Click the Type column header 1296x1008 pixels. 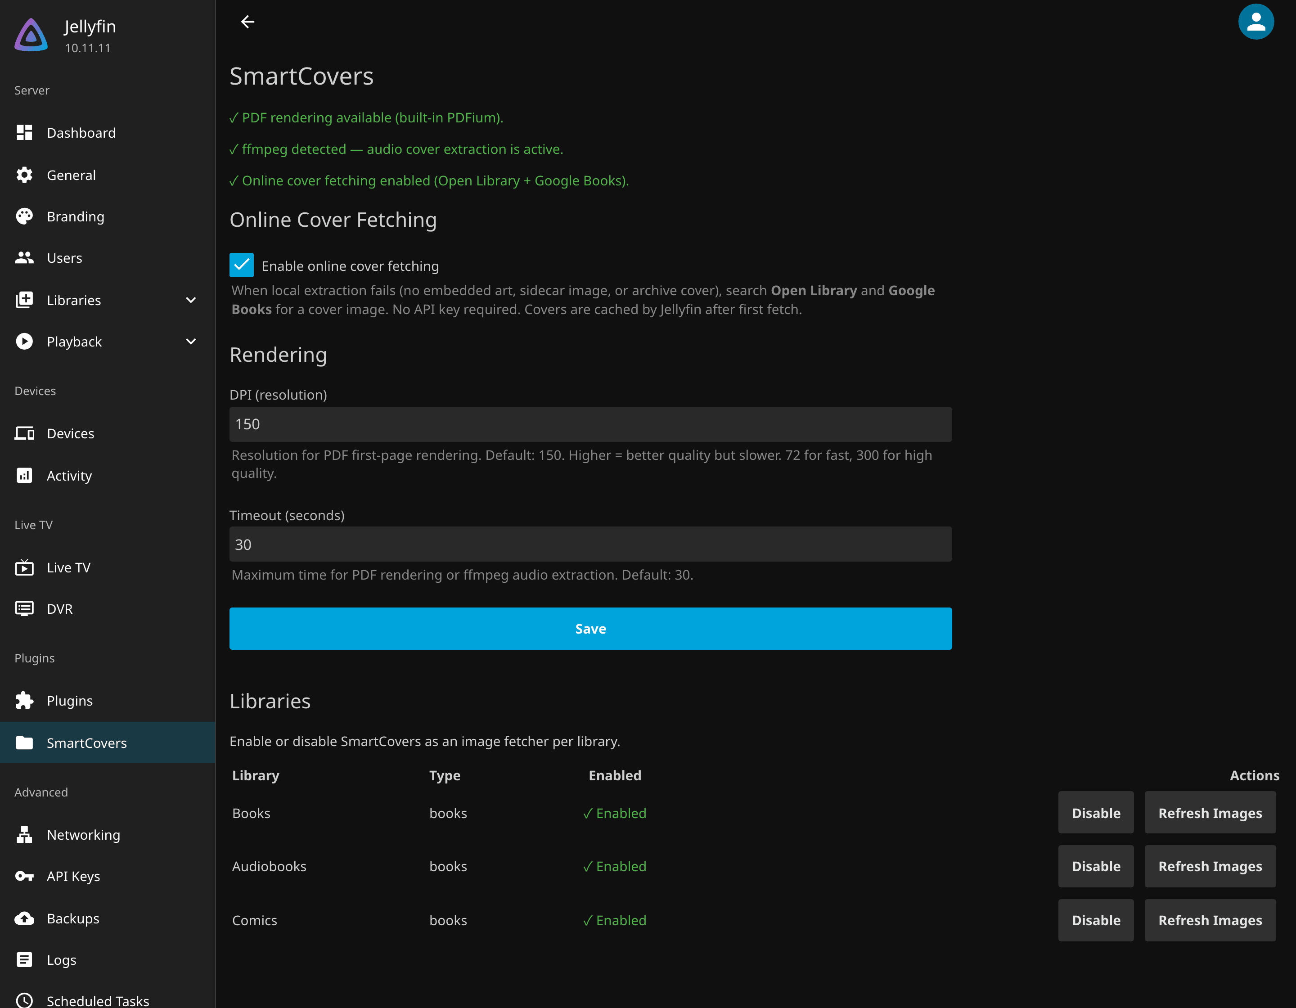pyautogui.click(x=445, y=775)
